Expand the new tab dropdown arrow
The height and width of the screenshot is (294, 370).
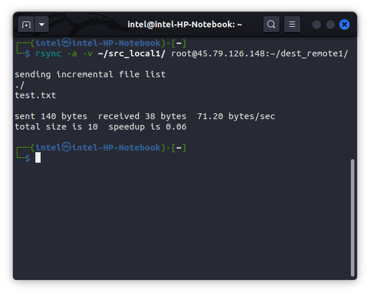point(42,24)
